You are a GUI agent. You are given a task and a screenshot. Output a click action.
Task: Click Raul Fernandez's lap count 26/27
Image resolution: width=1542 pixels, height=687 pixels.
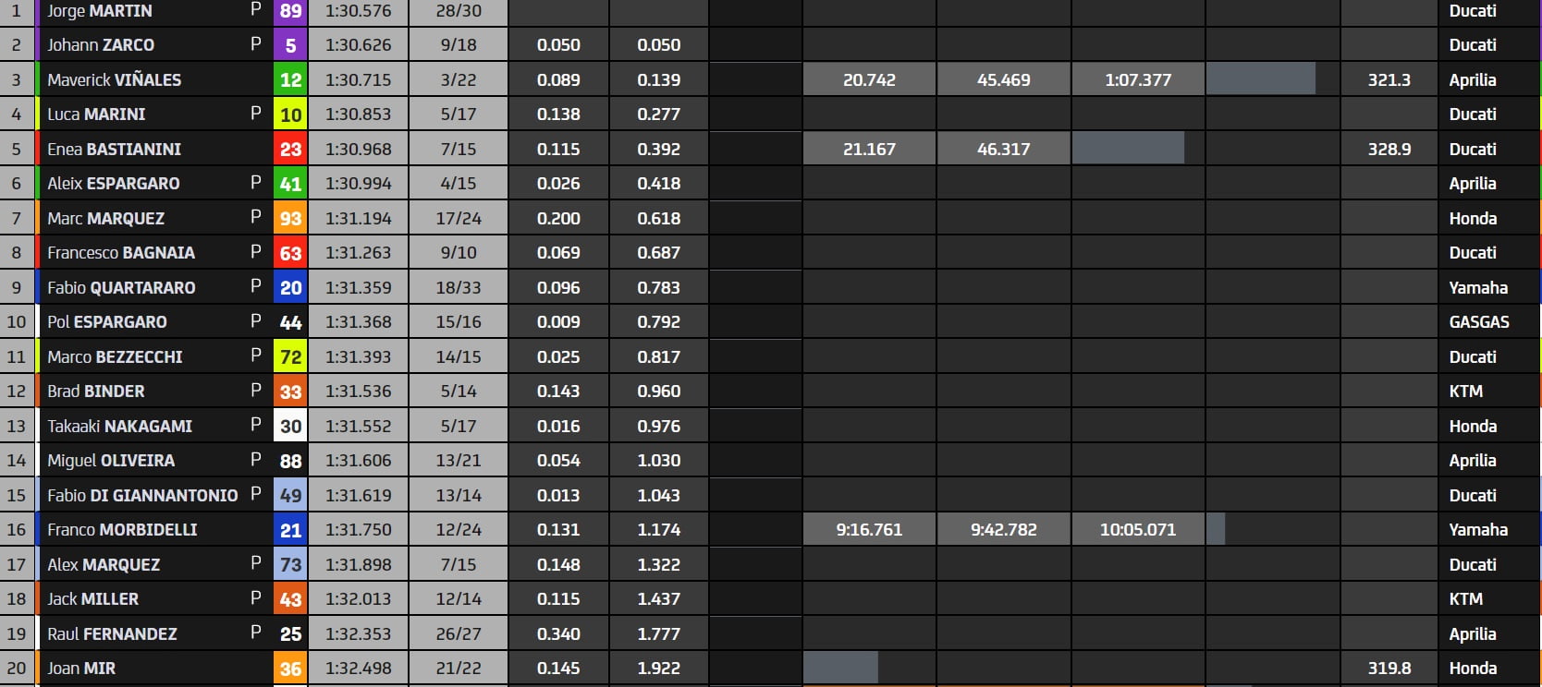(459, 633)
